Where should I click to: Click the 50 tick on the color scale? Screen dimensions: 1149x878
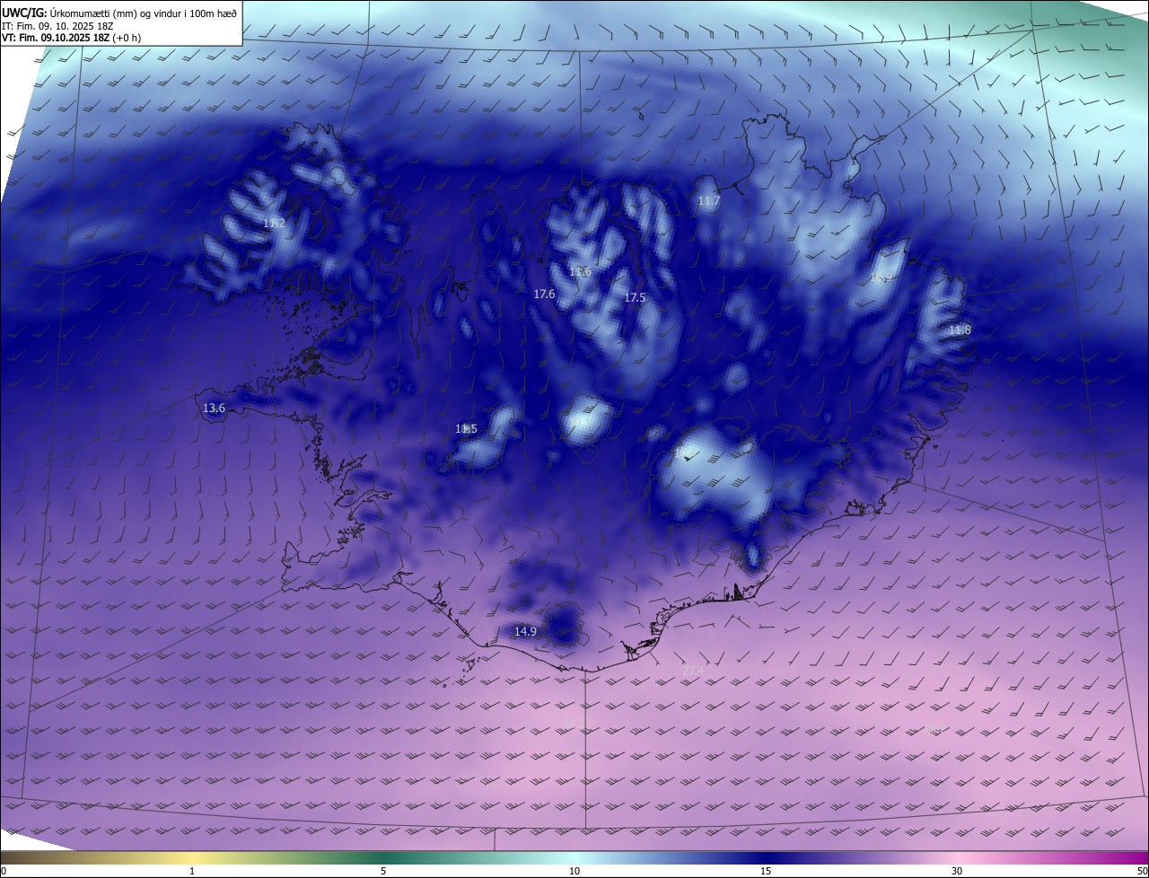pyautogui.click(x=1143, y=871)
